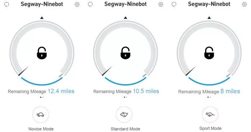This screenshot has width=251, height=132.
Task: Tap the Sport Mode running animal icon
Action: coord(210,114)
